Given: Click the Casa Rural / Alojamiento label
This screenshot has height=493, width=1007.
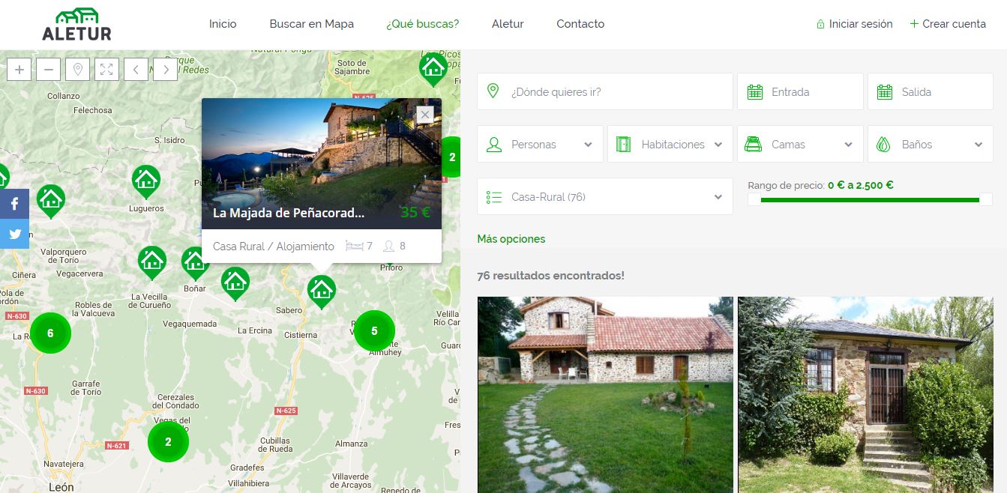Looking at the screenshot, I should coord(274,246).
